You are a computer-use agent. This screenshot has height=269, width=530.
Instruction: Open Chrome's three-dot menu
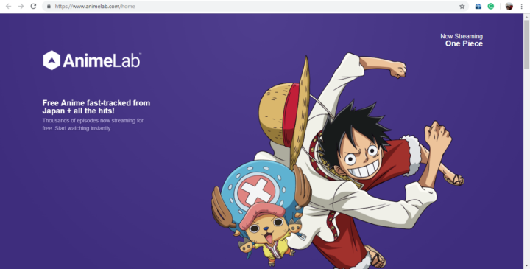522,6
